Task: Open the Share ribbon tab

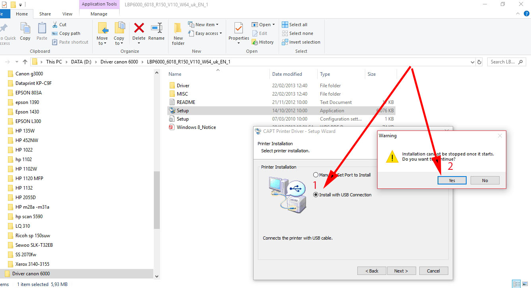Action: pos(45,14)
